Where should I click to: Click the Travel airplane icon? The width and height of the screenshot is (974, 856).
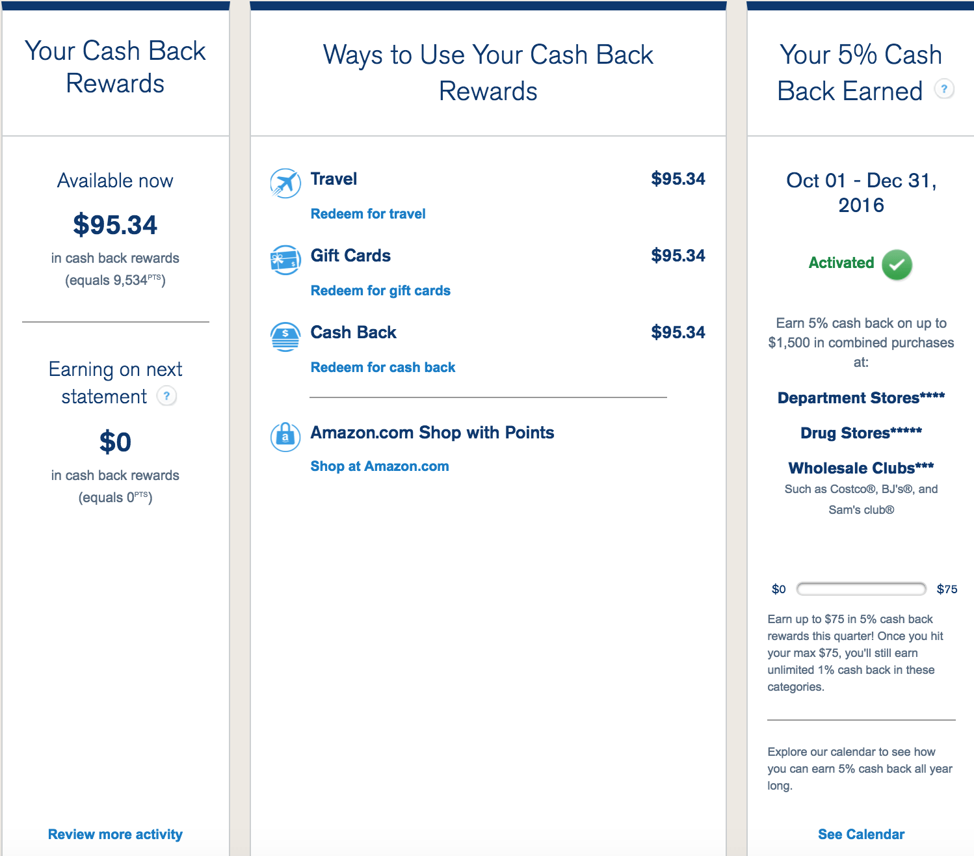click(x=285, y=183)
